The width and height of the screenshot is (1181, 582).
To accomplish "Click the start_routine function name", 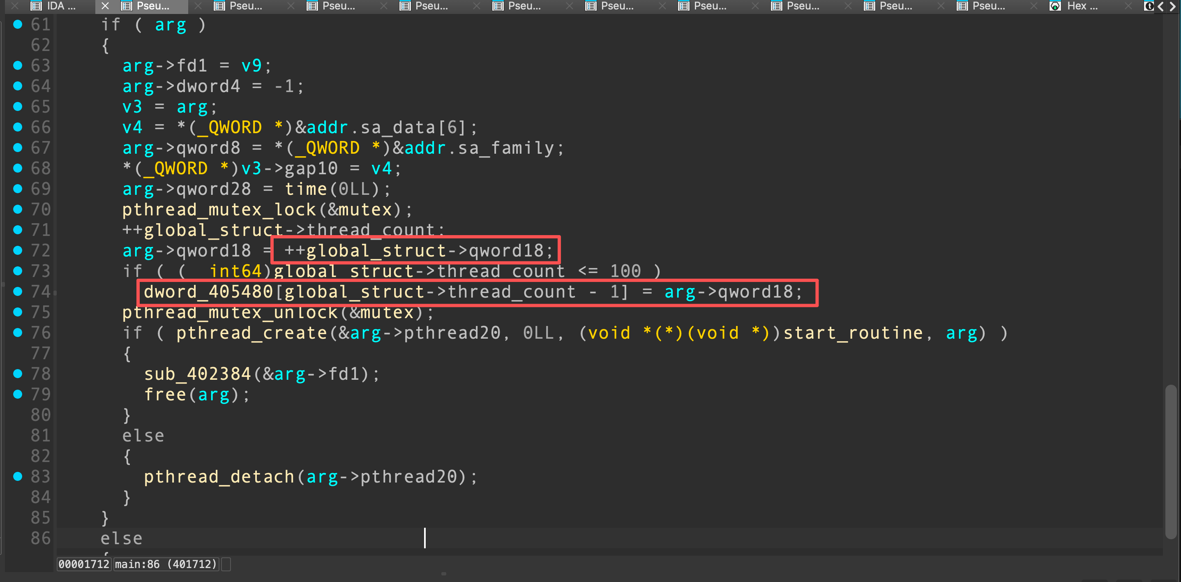I will [x=853, y=333].
